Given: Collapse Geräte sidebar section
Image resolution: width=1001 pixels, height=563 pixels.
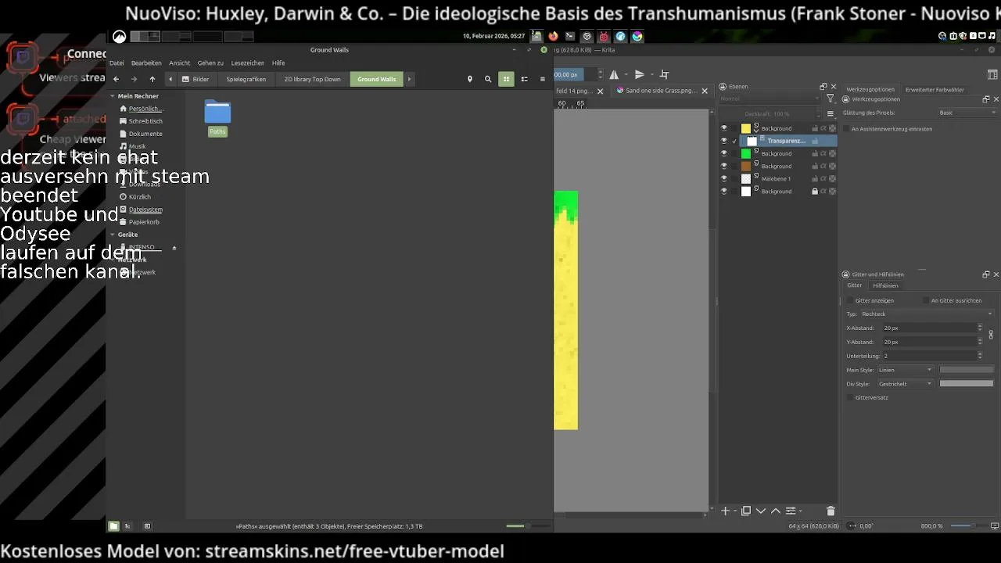Looking at the screenshot, I should (113, 235).
